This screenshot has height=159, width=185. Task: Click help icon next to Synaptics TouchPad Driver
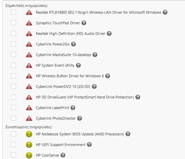[x=84, y=23]
